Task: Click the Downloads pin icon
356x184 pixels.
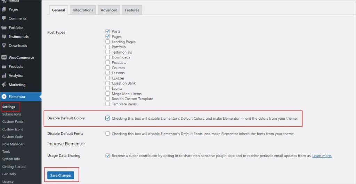Action: [4, 46]
